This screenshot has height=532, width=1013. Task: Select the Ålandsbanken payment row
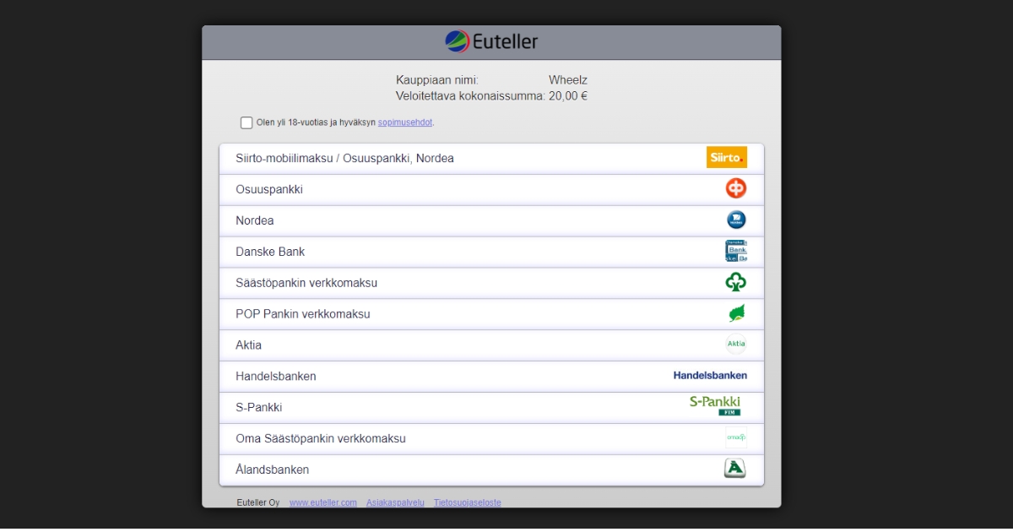click(491, 470)
